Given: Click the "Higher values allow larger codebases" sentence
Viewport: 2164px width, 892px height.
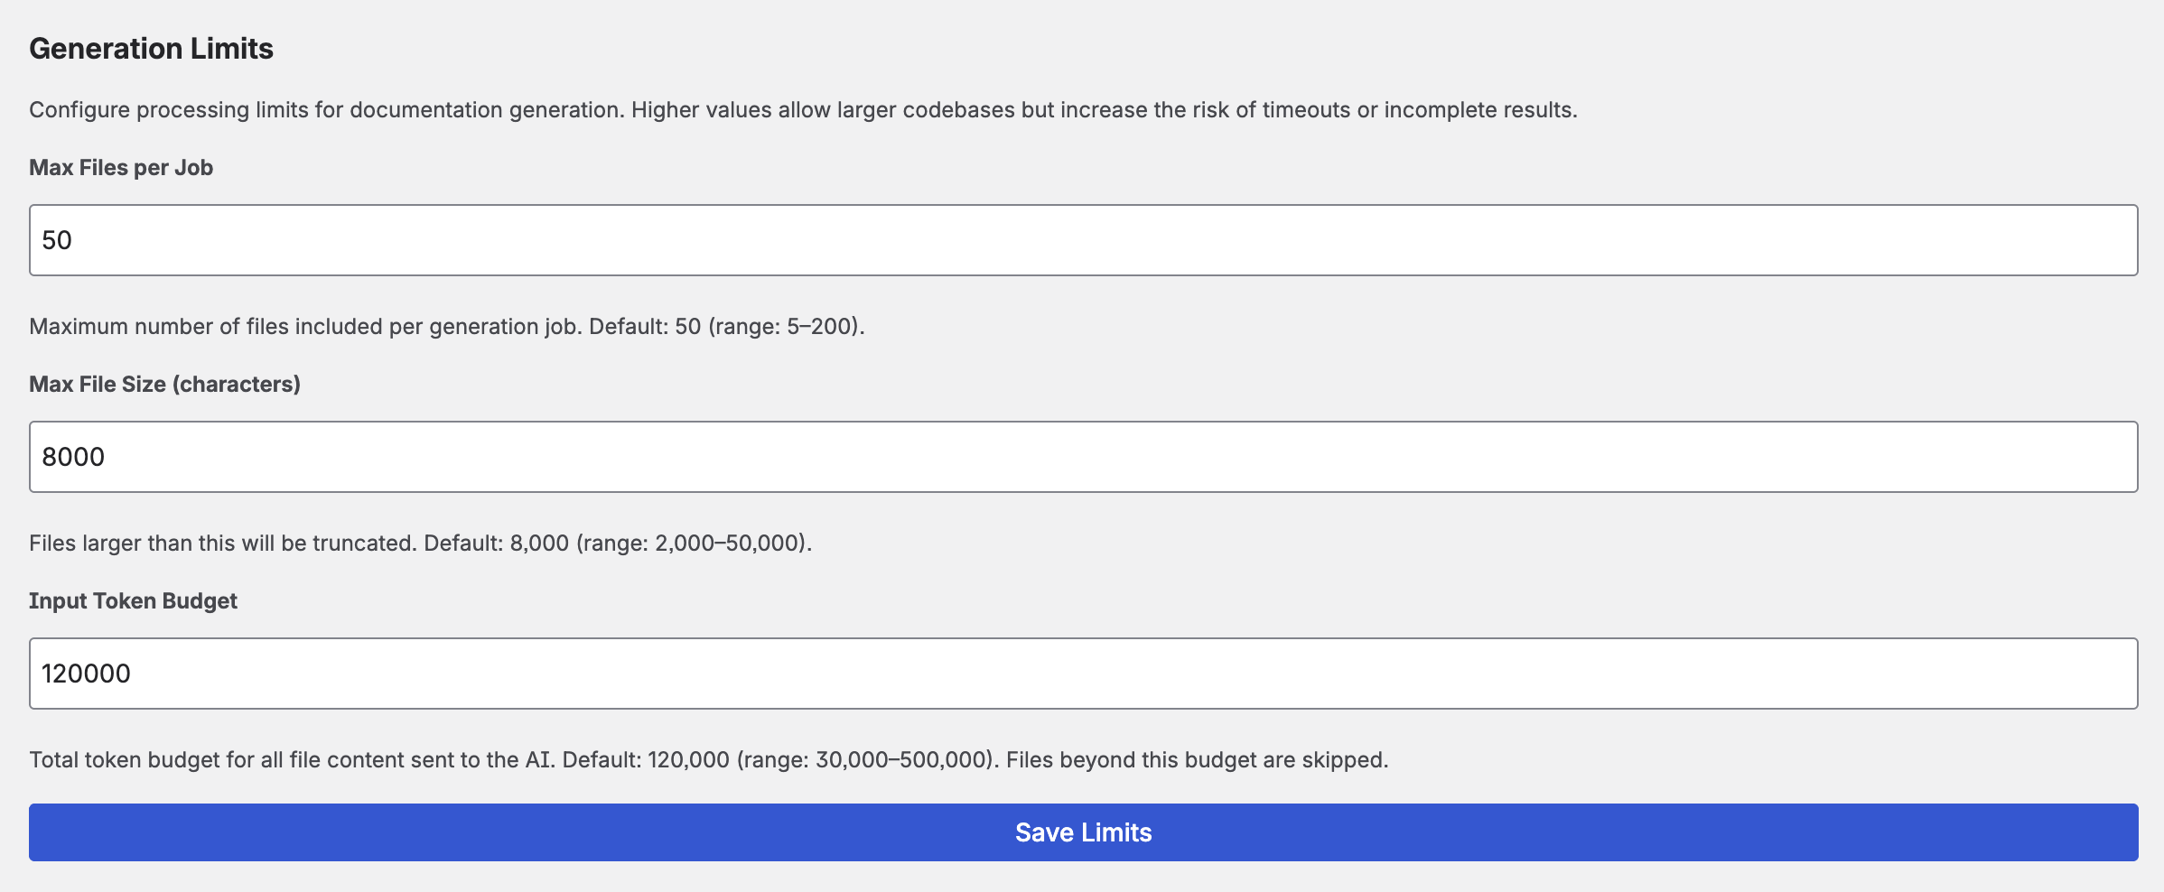Looking at the screenshot, I should pyautogui.click(x=1102, y=110).
